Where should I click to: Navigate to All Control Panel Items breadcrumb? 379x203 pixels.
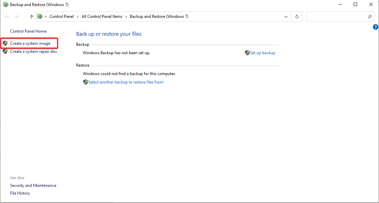[102, 16]
